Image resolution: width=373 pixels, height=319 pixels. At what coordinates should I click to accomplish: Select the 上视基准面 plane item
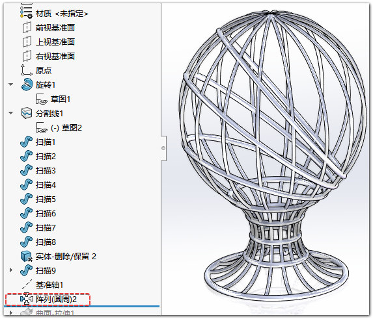55,42
